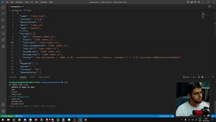Open the Accounts menu in the activity bar

click(3, 105)
